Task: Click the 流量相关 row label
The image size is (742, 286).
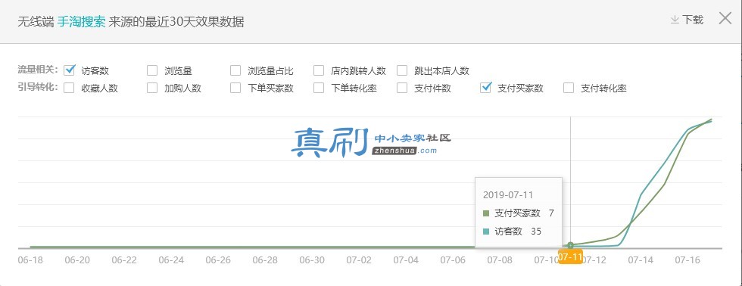Action: point(37,70)
